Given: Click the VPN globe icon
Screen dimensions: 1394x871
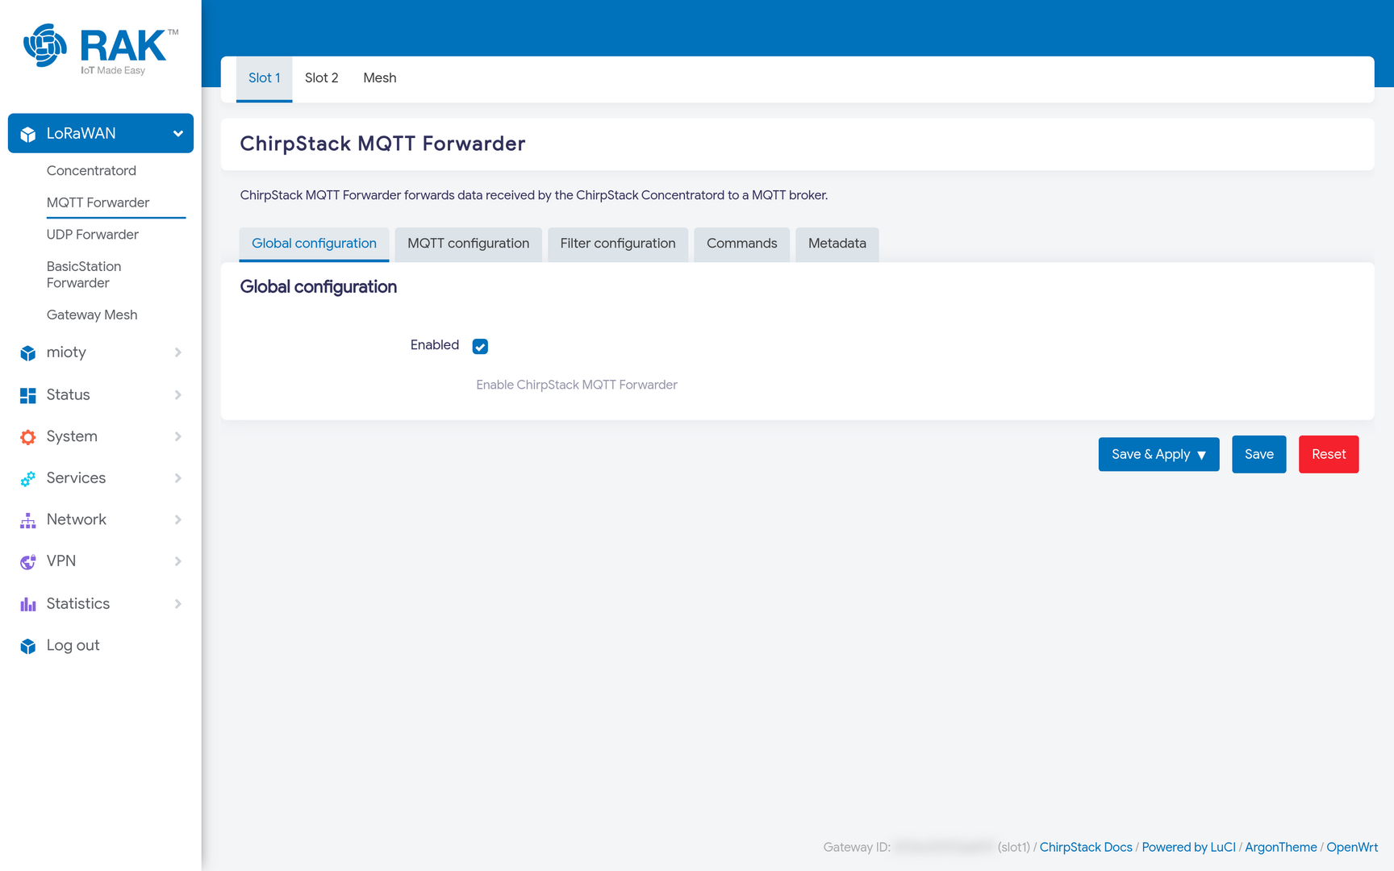Looking at the screenshot, I should [28, 561].
